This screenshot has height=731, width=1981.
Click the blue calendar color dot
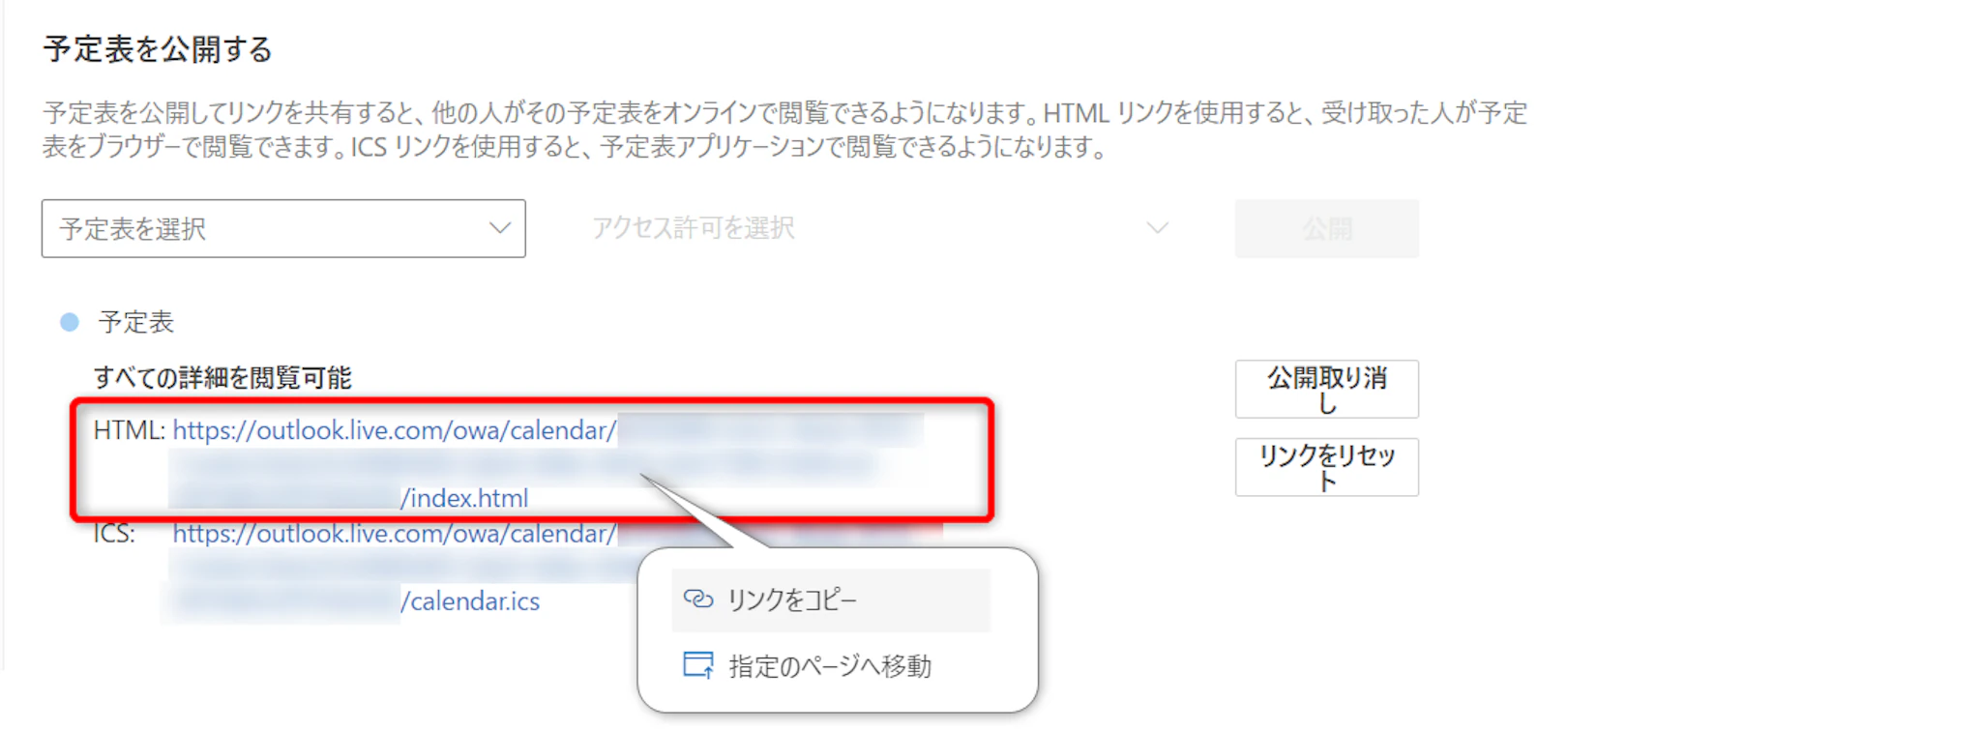70,322
